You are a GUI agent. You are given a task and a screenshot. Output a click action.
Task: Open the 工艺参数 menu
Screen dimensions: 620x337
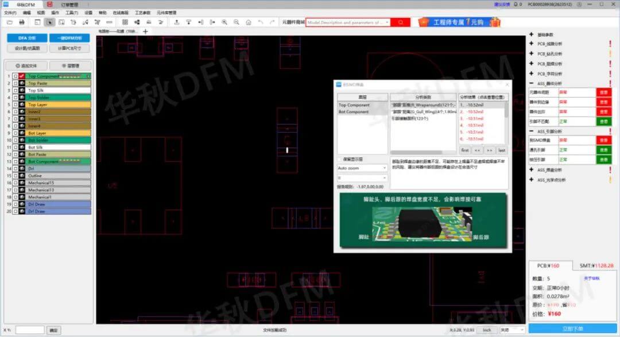142,13
